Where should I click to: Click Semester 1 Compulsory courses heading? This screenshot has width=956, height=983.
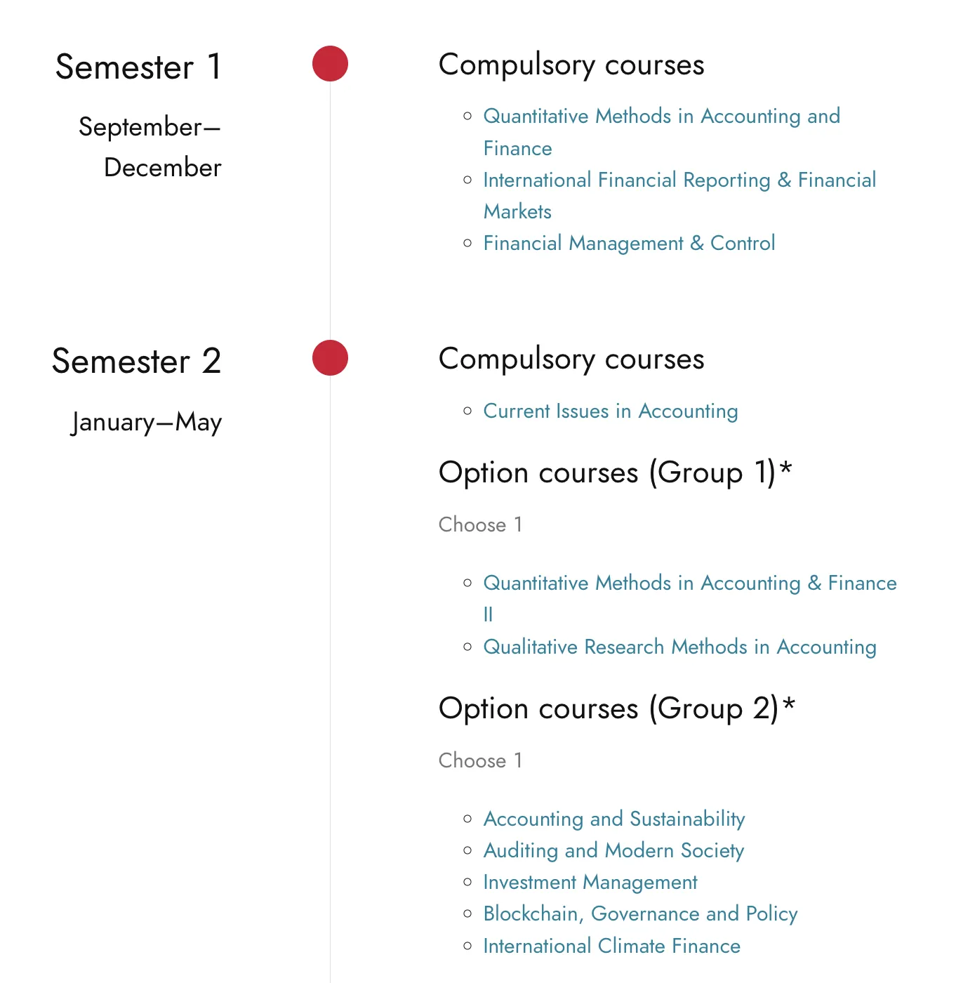coord(571,65)
